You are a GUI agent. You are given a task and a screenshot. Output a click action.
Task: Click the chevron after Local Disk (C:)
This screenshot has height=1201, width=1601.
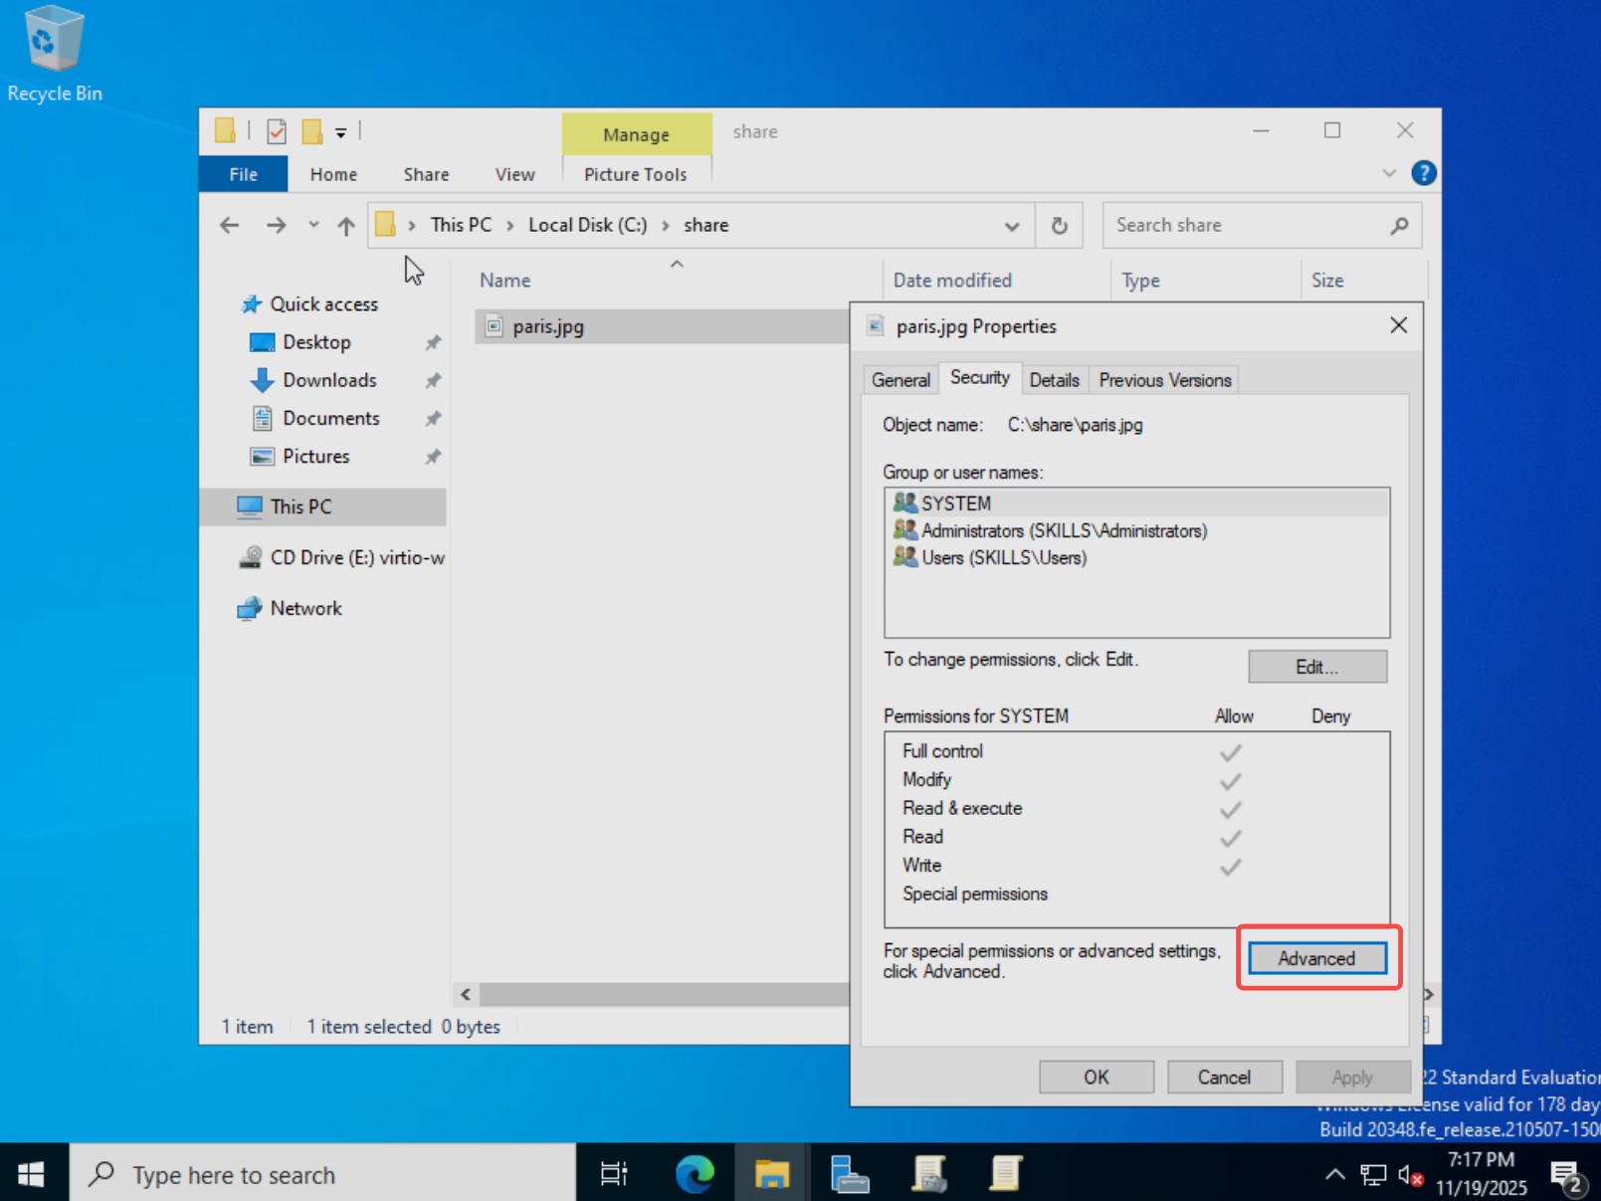tap(666, 226)
